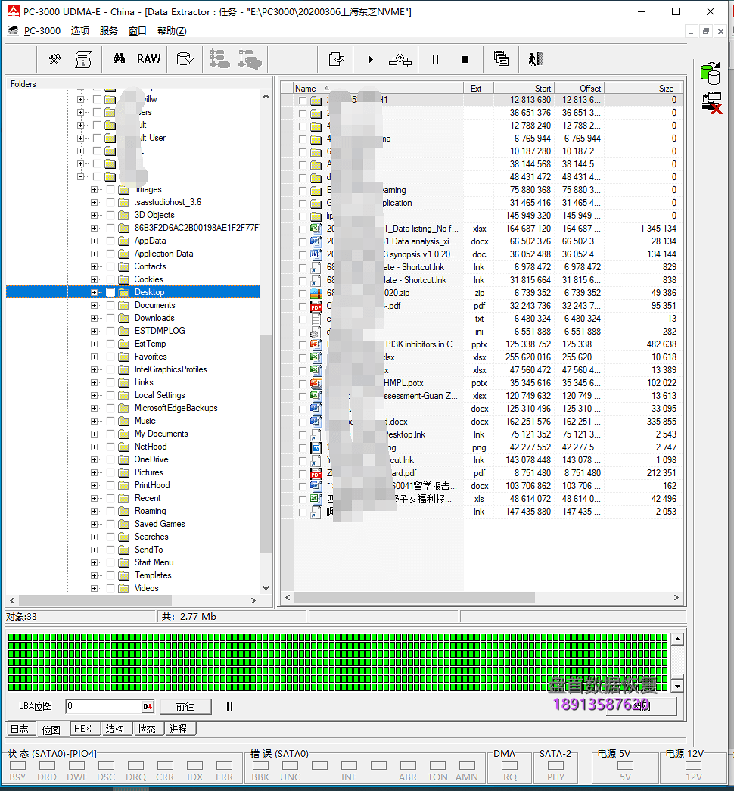
Task: Click the txt file icon in list
Action: pos(316,319)
